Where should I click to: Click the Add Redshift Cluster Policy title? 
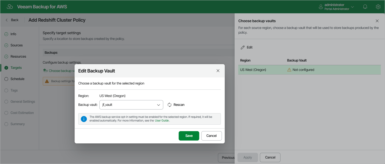point(57,20)
